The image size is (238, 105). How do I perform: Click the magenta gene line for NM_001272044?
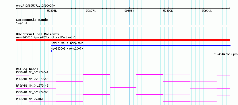123,75
